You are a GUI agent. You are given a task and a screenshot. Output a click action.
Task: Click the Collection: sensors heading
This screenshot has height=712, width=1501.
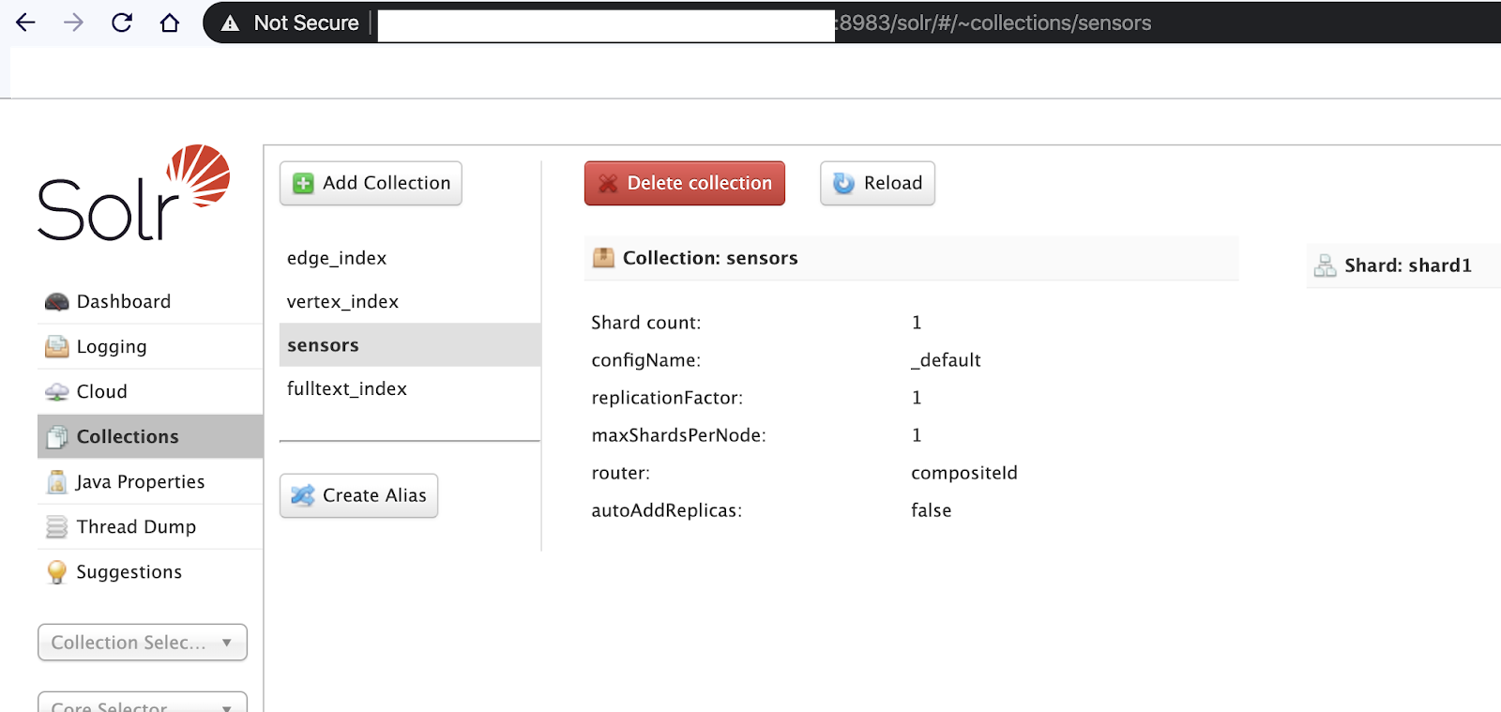tap(710, 258)
